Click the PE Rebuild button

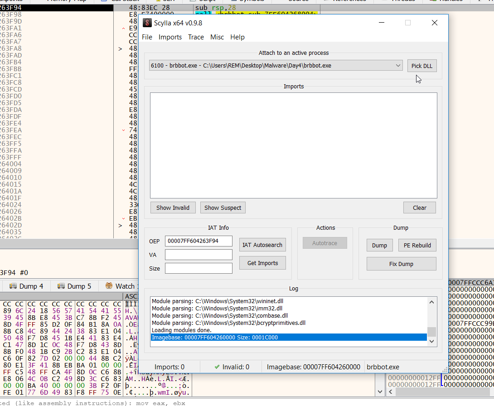click(x=417, y=245)
